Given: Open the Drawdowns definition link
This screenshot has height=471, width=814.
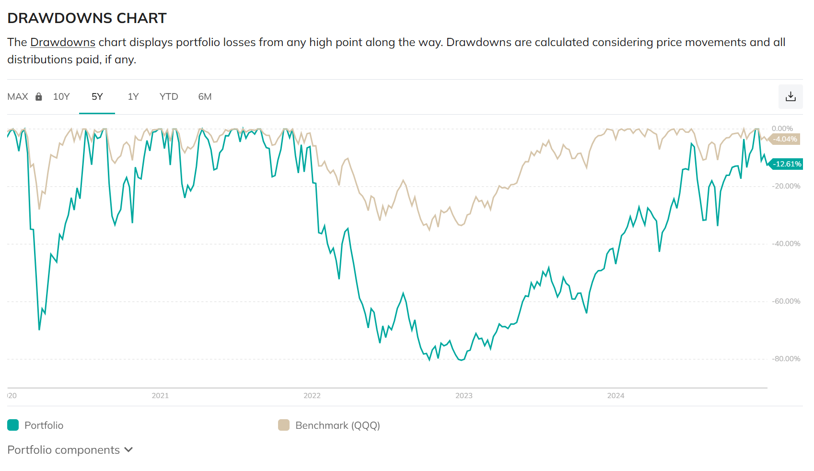Looking at the screenshot, I should coord(62,42).
